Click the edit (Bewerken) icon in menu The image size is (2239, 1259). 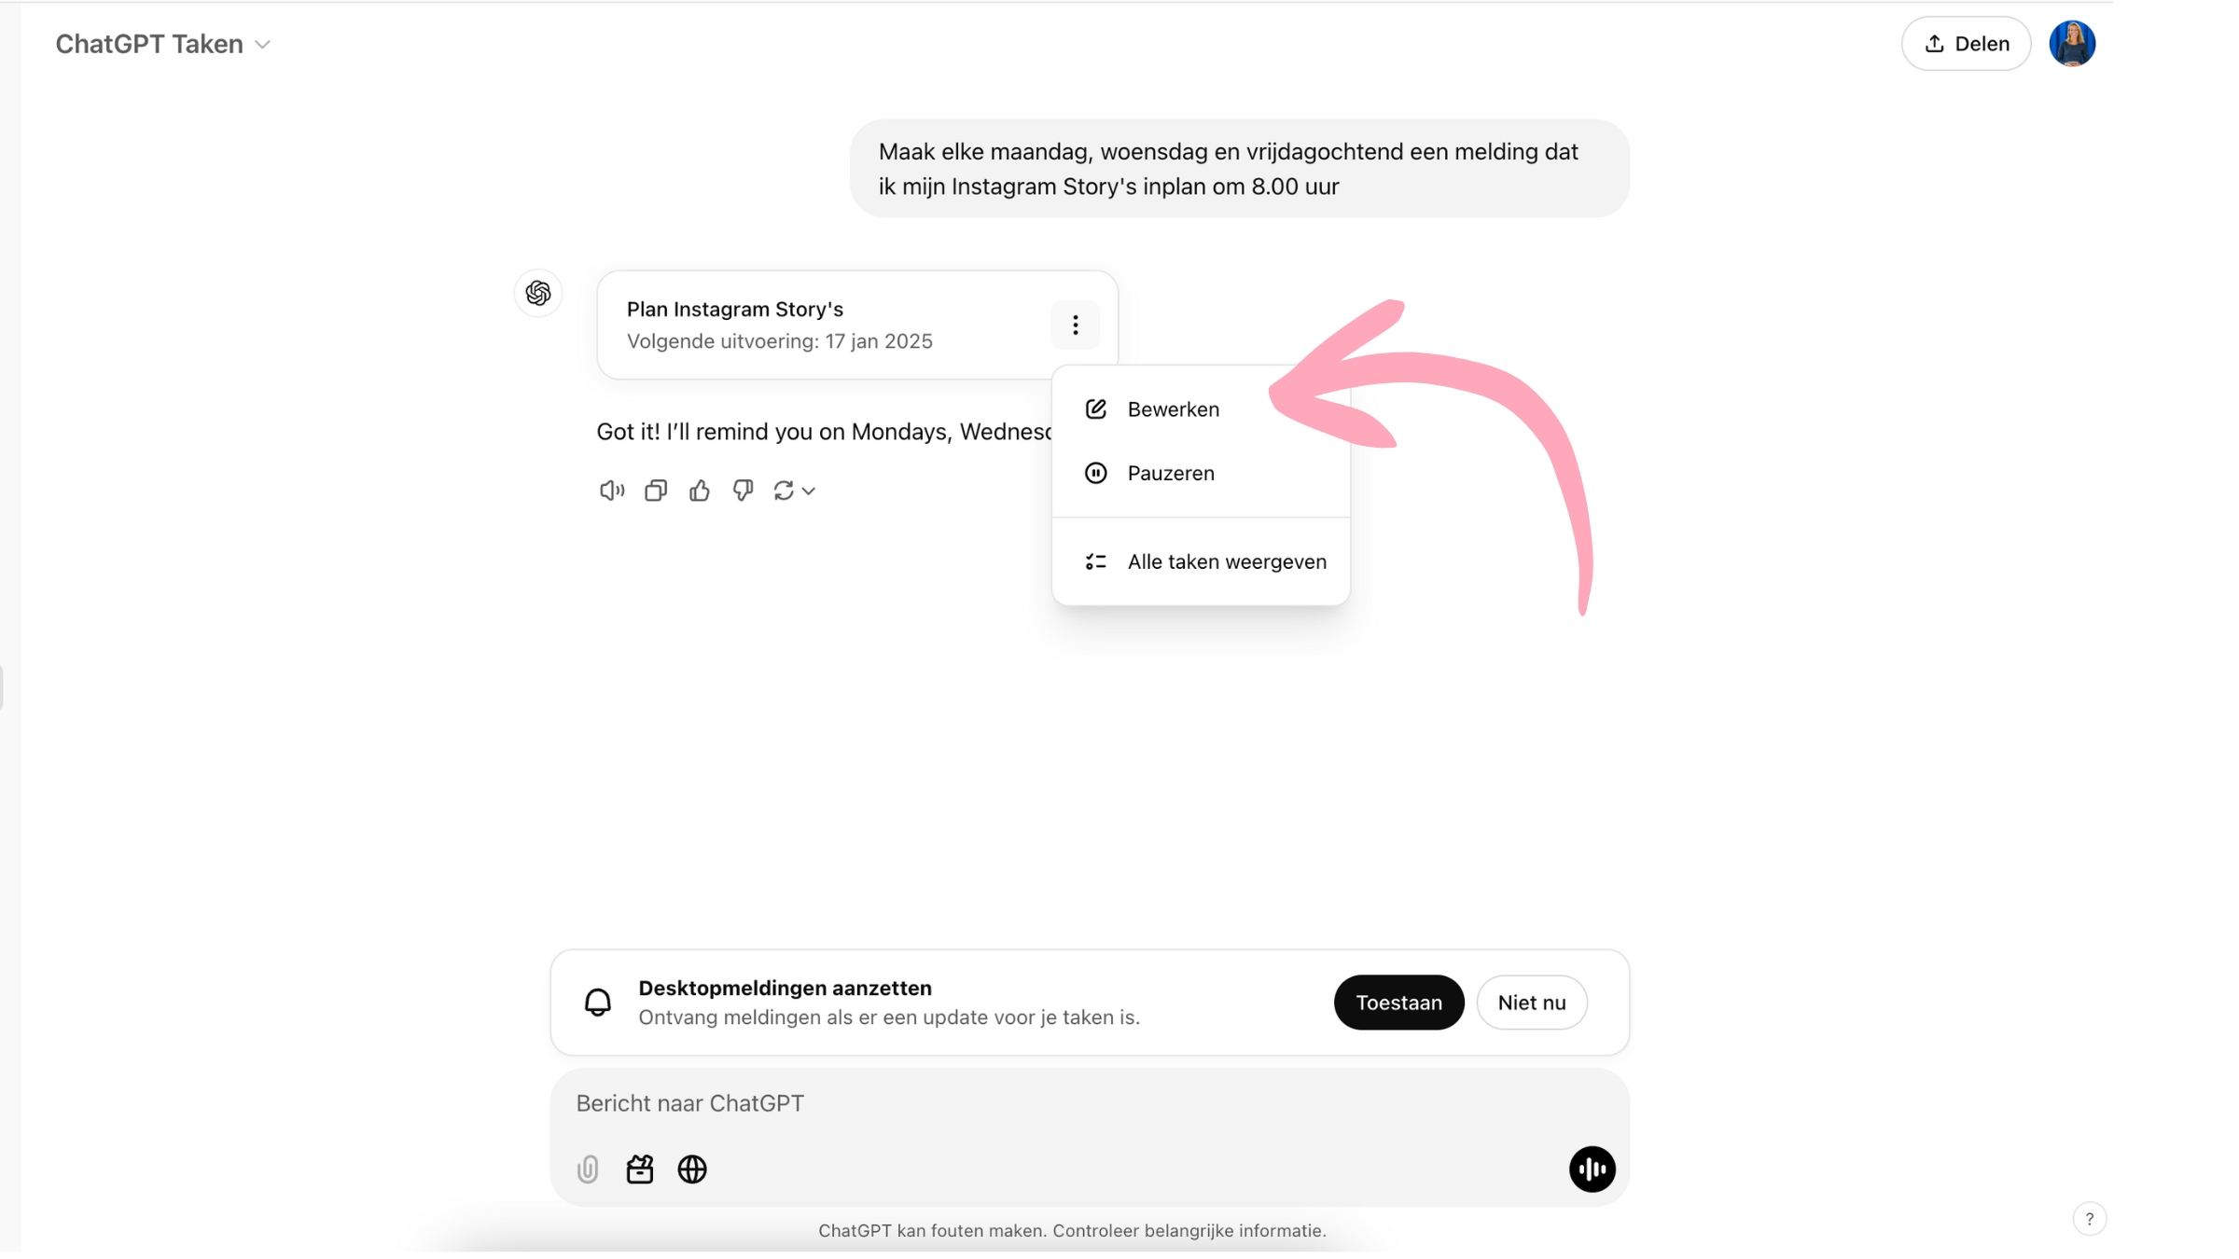1096,408
